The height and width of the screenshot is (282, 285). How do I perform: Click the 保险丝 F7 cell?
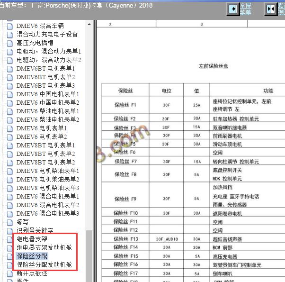[x=125, y=162]
